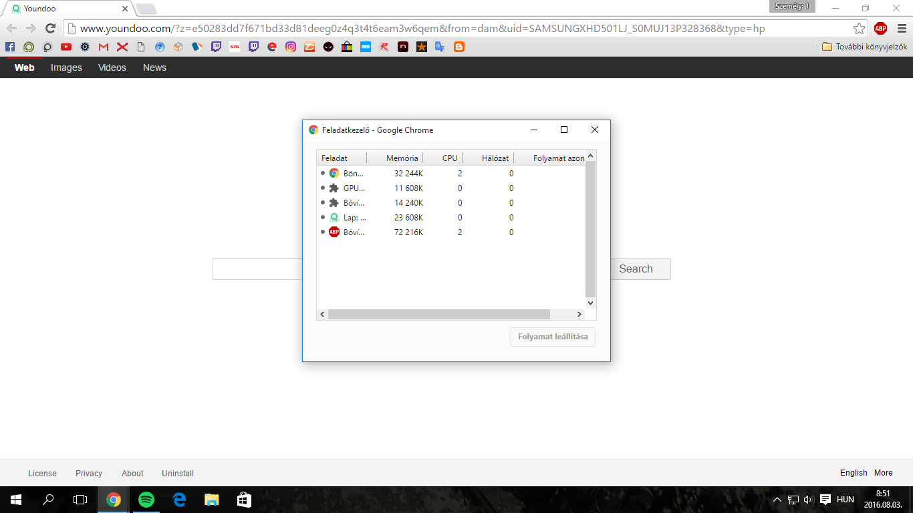
Task: Open the Instagram bookmark
Action: 290,47
